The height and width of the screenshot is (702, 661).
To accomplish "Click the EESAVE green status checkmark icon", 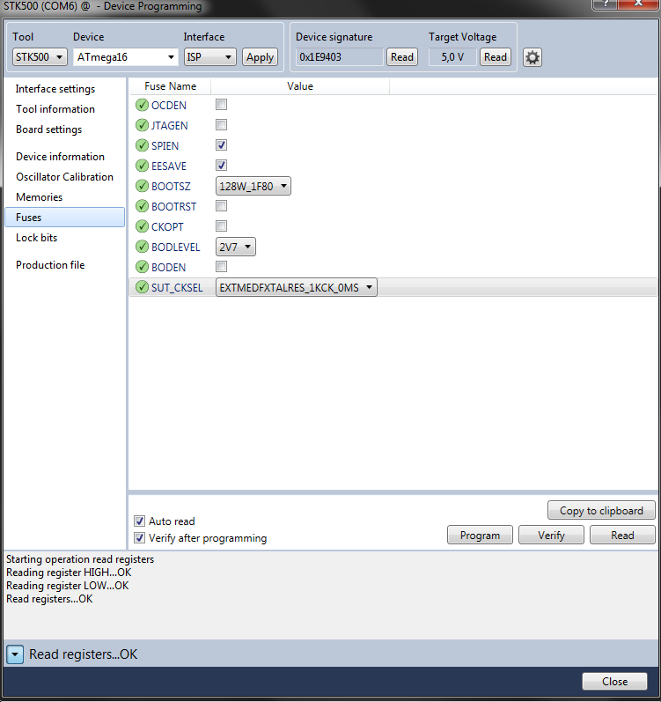I will 142,166.
